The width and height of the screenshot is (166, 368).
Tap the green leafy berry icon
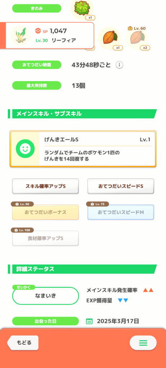coord(82,8)
